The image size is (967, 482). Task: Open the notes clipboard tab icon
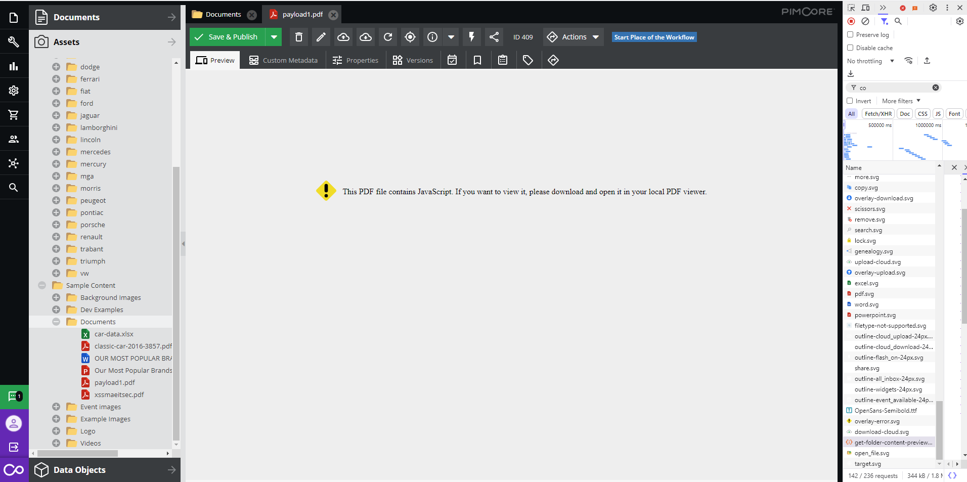tap(503, 60)
